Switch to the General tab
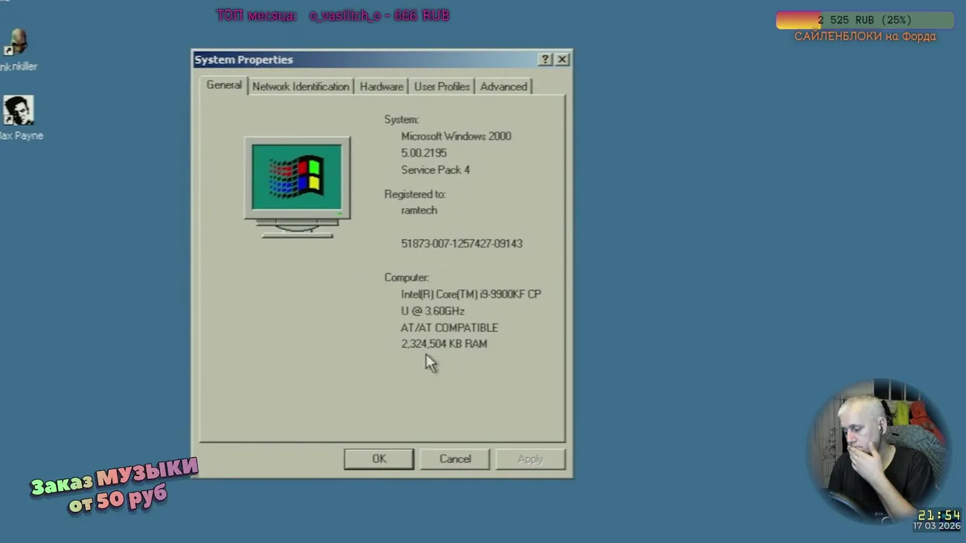The height and width of the screenshot is (543, 966). tap(224, 85)
